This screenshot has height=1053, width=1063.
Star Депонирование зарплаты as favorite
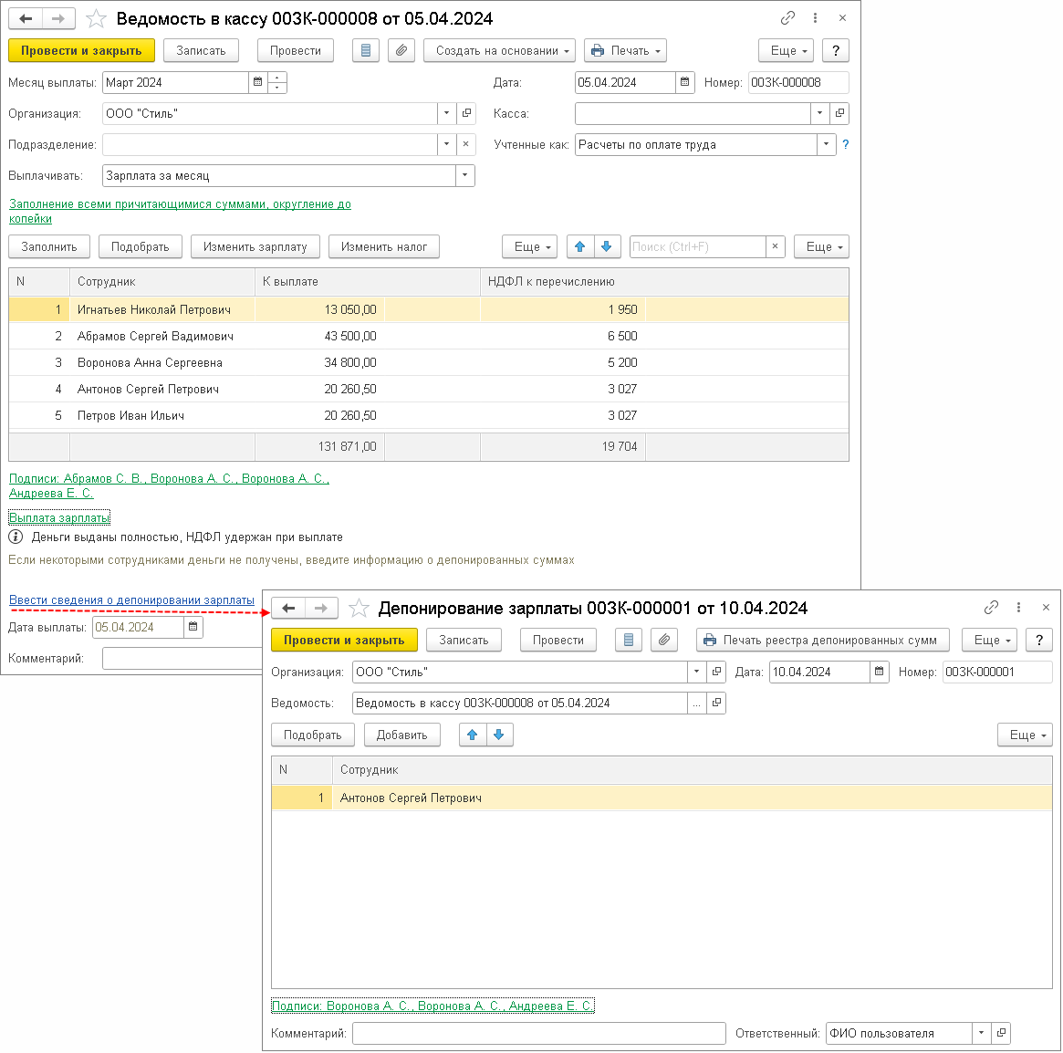(x=359, y=609)
